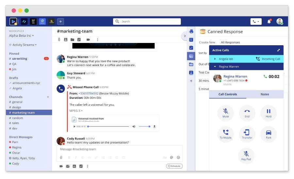End the call with Regina Warren
Viewport: 294px width, 179px height.
(x=247, y=113)
